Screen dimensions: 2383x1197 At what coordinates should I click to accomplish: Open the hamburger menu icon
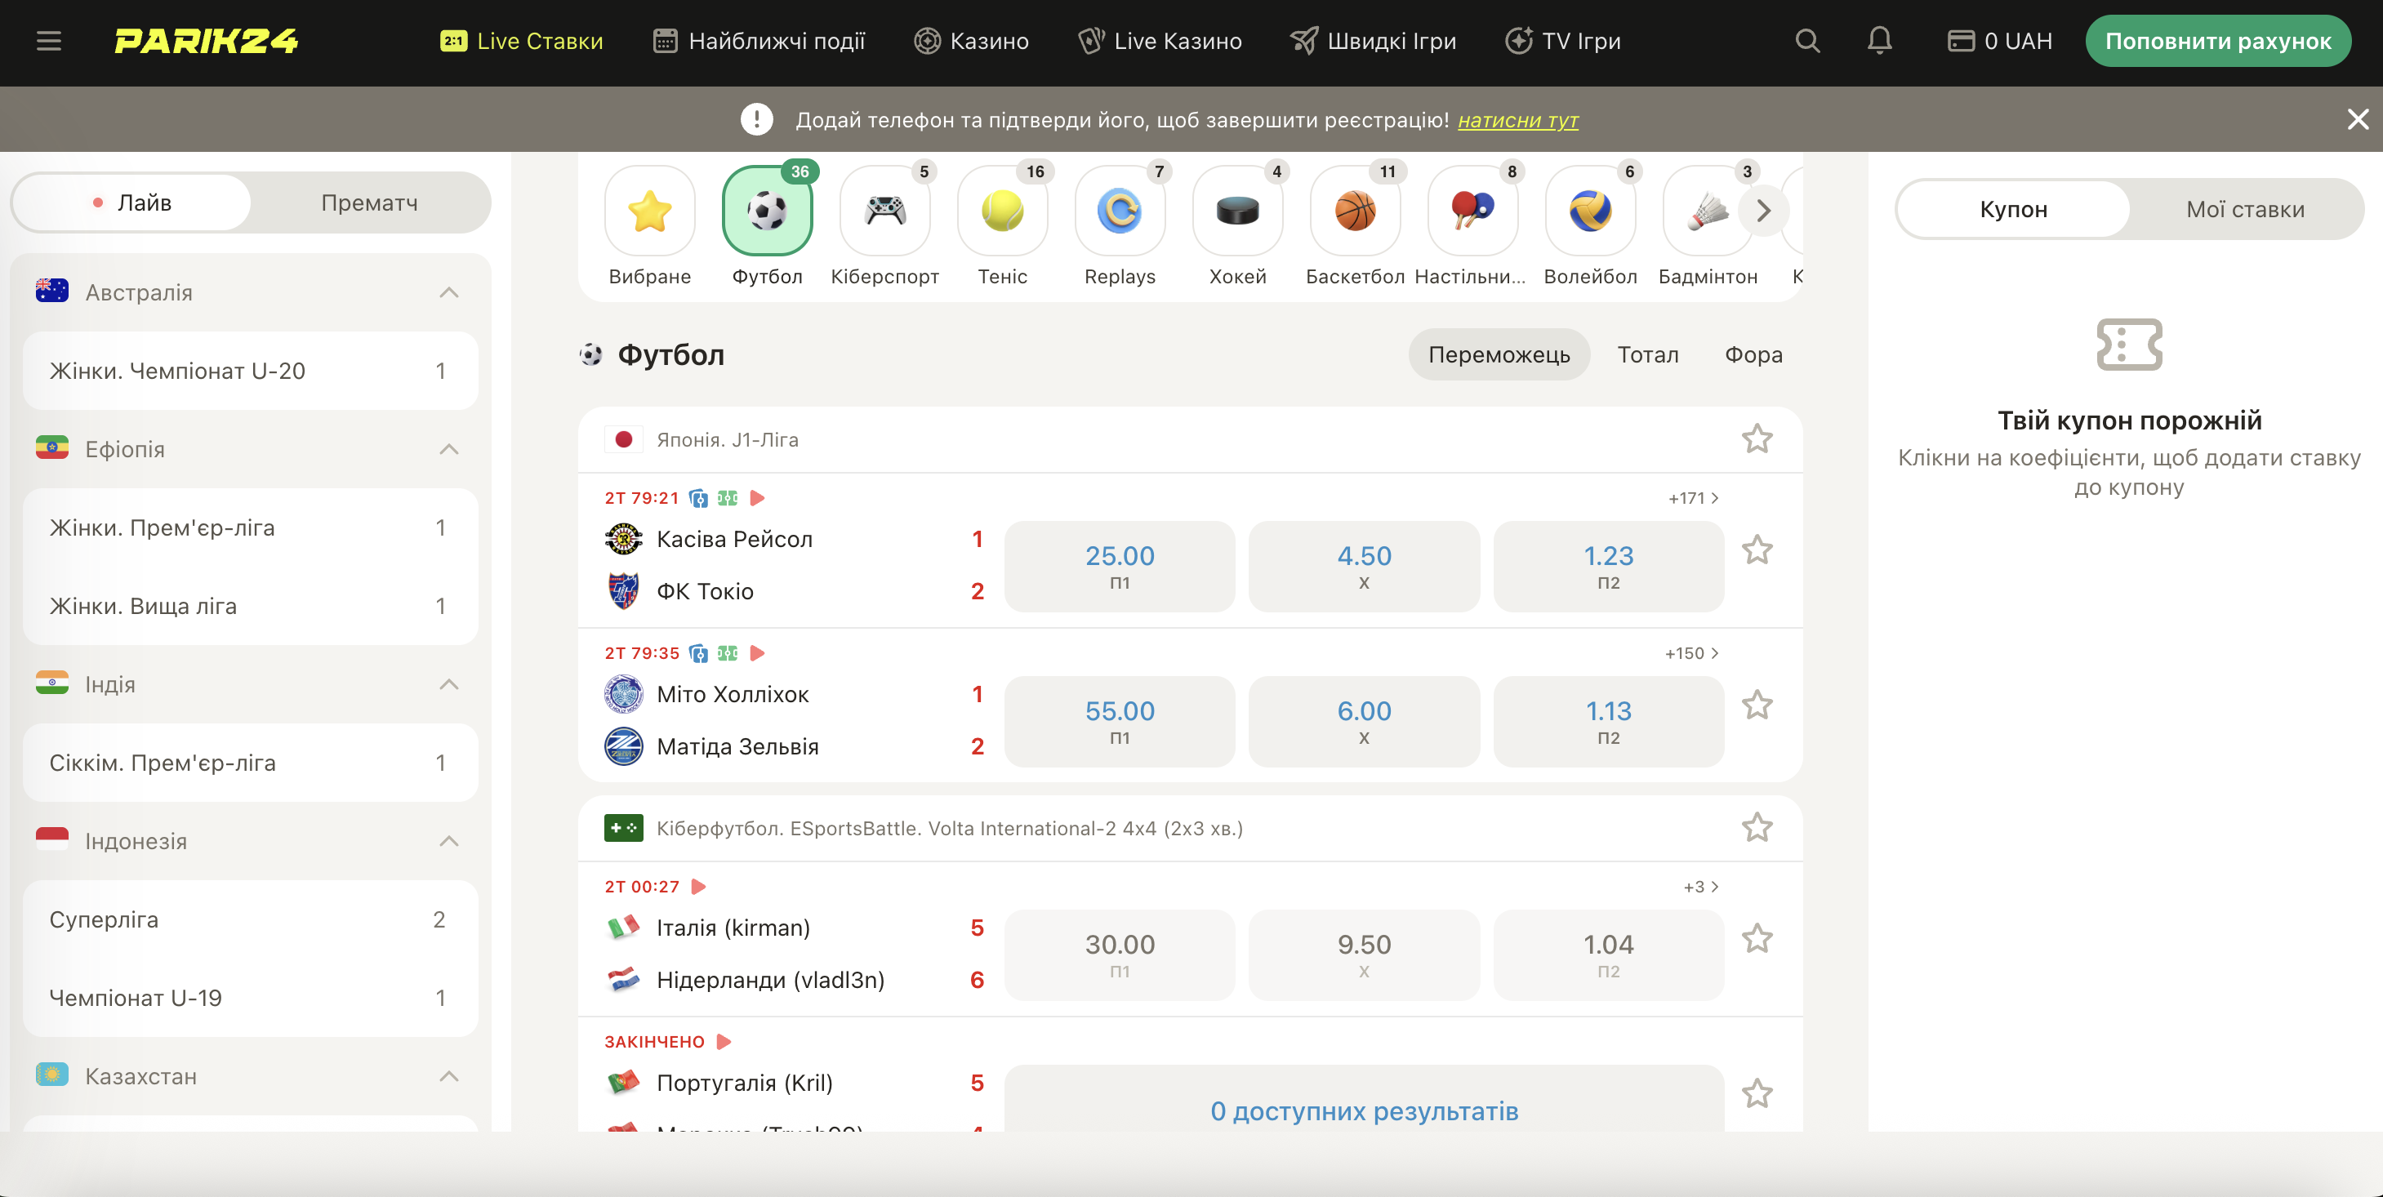point(48,41)
